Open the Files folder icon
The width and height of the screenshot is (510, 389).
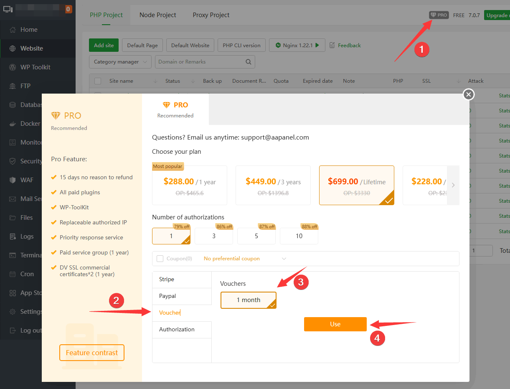click(x=13, y=218)
